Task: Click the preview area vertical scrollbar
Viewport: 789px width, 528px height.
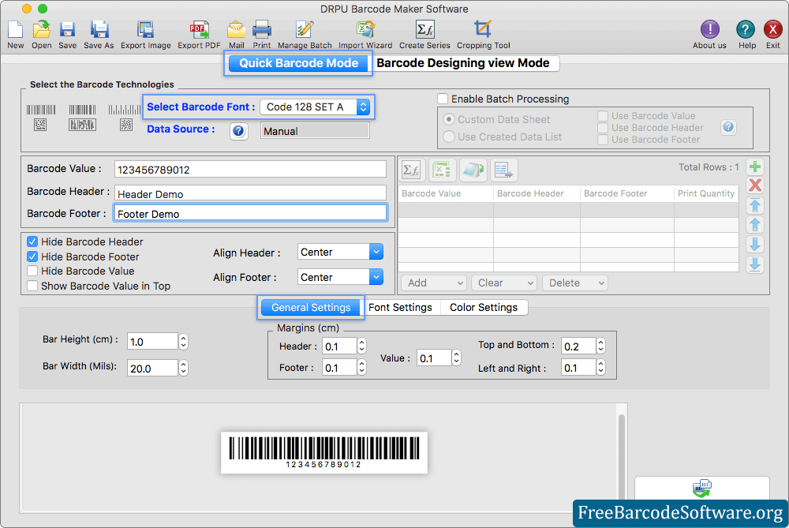Action: pos(622,458)
